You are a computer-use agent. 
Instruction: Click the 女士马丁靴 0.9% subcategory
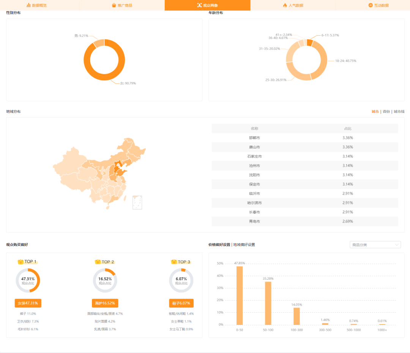pyautogui.click(x=181, y=329)
